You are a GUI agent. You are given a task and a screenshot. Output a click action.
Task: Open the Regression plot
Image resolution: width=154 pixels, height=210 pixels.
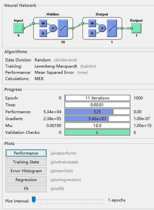pos(26,179)
